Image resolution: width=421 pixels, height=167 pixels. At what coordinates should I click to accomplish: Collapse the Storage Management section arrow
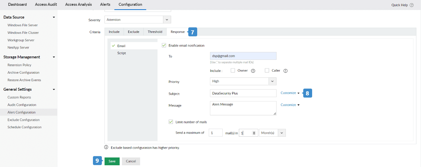(54, 57)
